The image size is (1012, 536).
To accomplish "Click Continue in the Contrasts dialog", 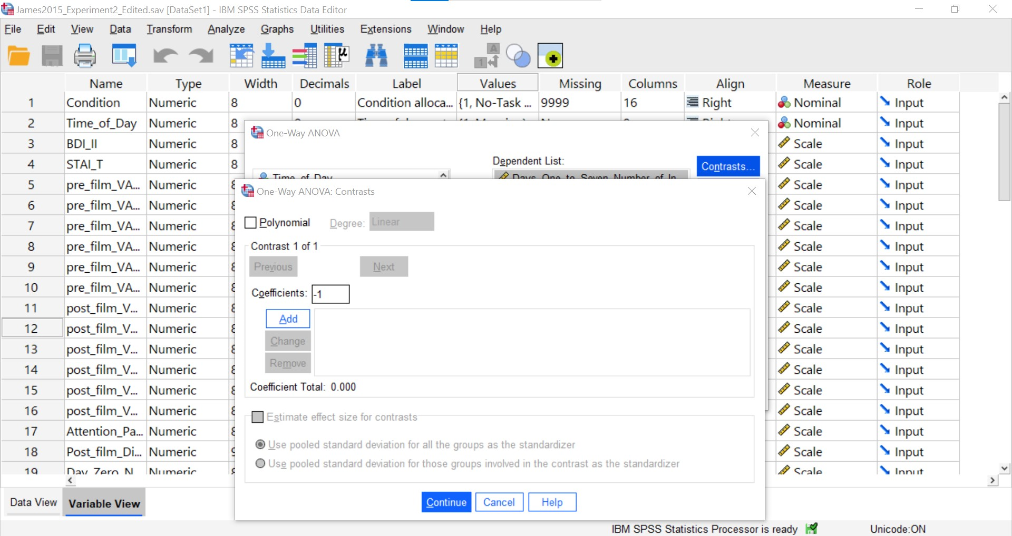I will [x=446, y=502].
